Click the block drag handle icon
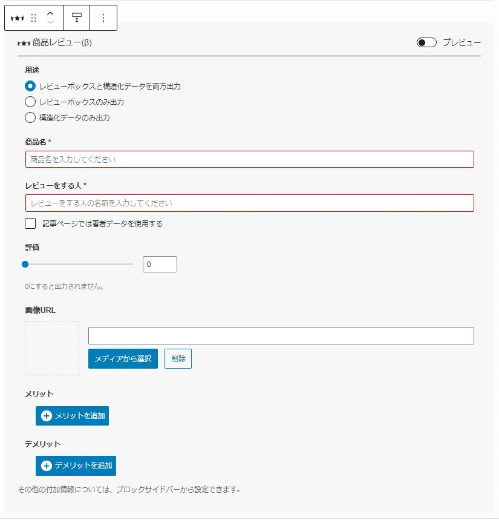The width and height of the screenshot is (499, 520). point(33,18)
